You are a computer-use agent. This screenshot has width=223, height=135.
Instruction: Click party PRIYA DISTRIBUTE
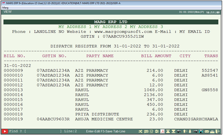click(x=97, y=114)
